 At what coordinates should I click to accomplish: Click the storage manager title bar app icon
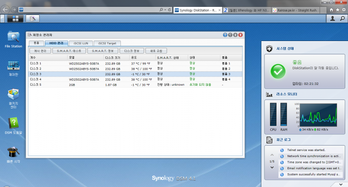29,35
